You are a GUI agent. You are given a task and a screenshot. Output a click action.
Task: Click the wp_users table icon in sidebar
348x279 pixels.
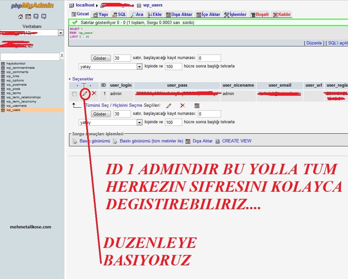pos(3,110)
